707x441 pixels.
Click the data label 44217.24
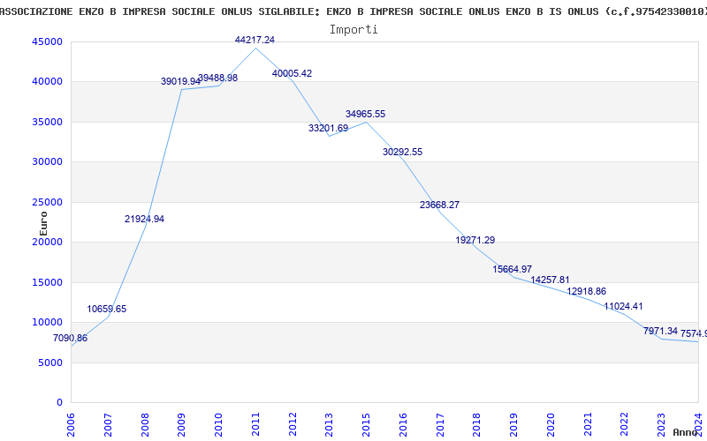tap(255, 40)
